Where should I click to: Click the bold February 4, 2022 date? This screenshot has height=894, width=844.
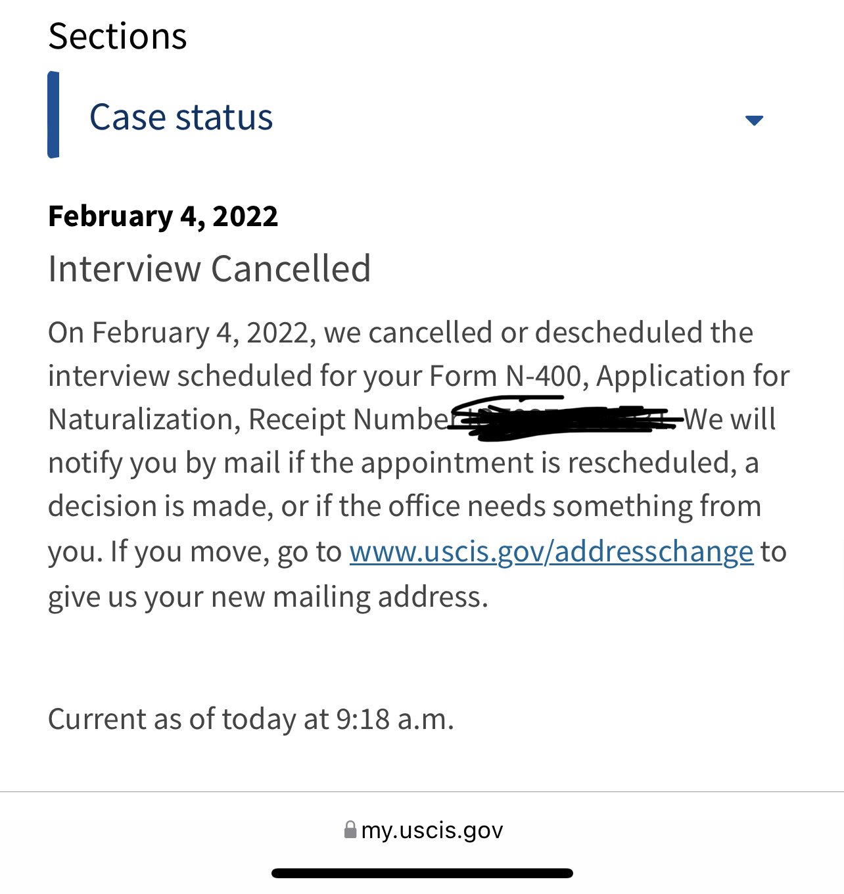pyautogui.click(x=163, y=216)
